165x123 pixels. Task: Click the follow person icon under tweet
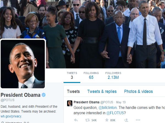[126, 120]
